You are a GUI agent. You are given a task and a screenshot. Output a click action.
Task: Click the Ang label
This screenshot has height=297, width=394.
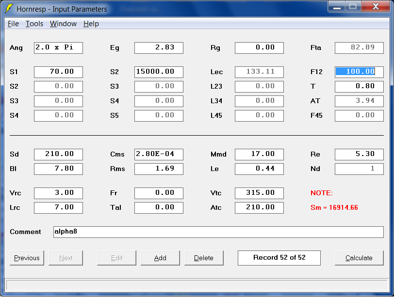(16, 48)
